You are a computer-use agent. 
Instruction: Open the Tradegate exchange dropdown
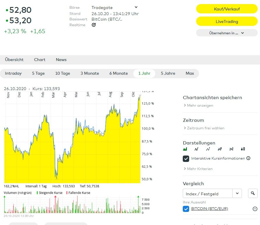point(136,7)
